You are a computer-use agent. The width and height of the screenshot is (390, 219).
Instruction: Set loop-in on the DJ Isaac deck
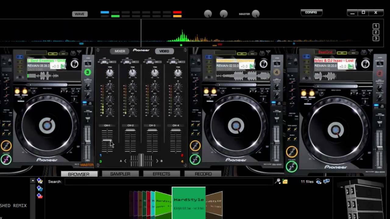tap(304, 93)
